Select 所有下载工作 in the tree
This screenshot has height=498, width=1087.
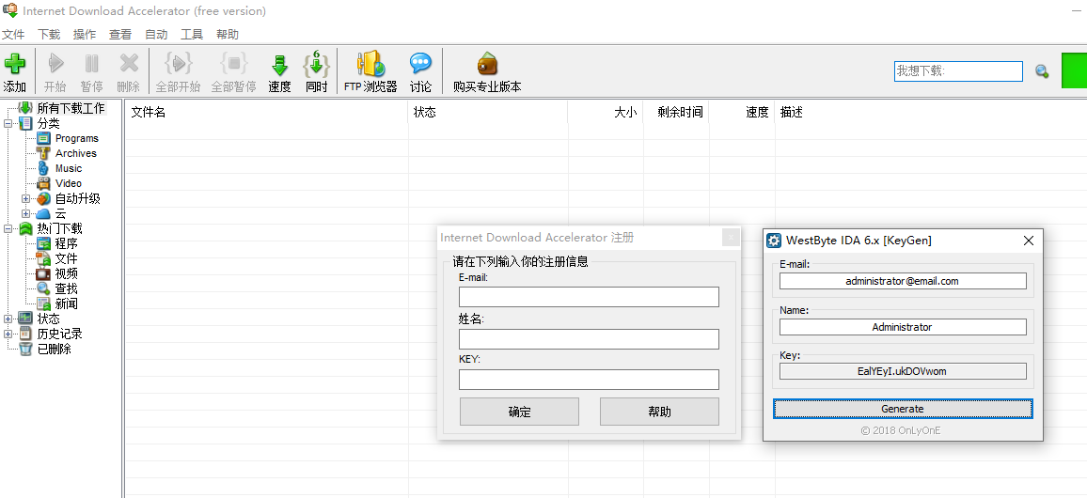(x=71, y=108)
